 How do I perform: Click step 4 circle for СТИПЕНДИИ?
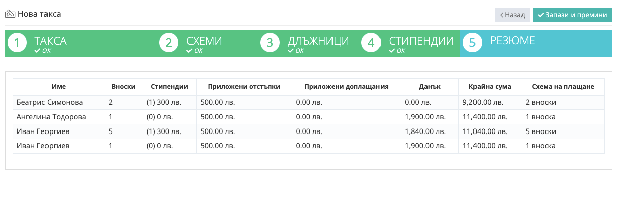(x=371, y=43)
